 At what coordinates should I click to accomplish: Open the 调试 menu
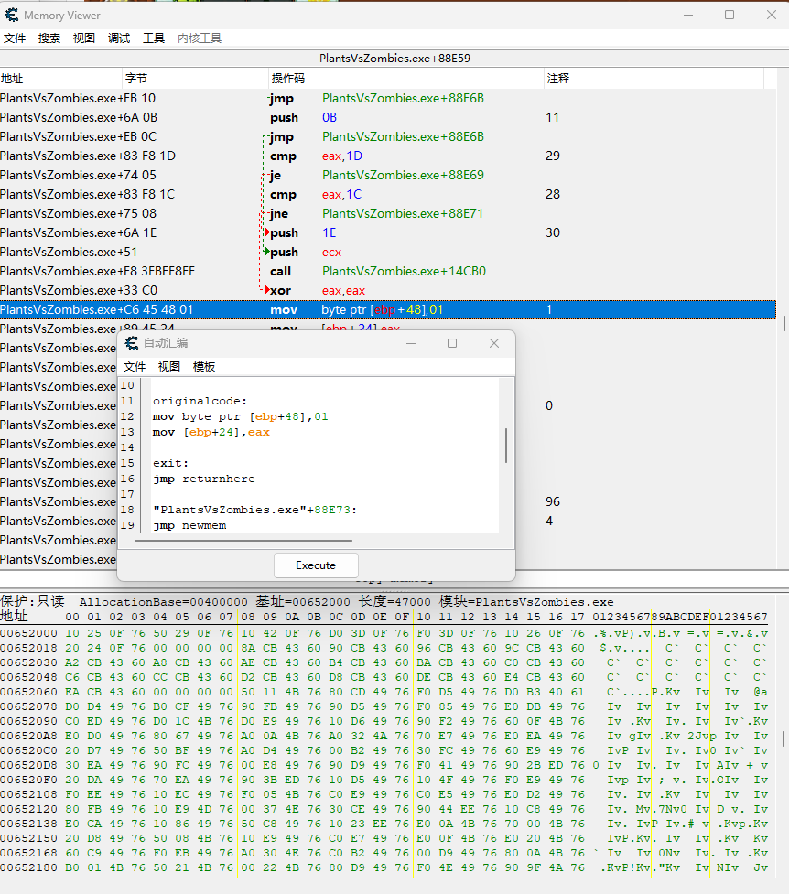click(119, 38)
